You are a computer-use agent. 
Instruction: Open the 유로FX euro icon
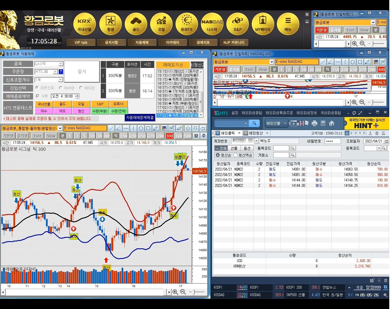pyautogui.click(x=187, y=24)
